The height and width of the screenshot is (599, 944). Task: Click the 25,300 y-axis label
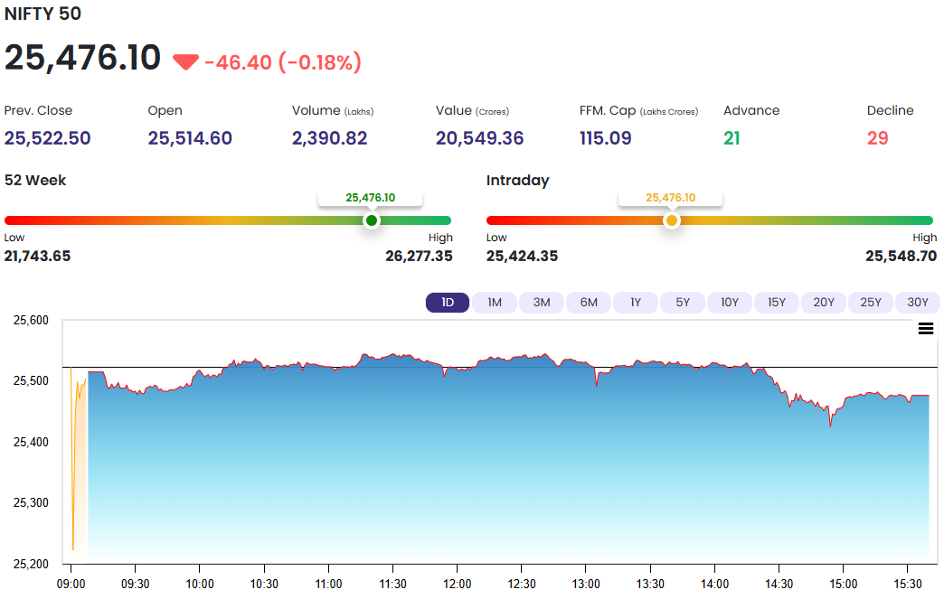pos(32,502)
